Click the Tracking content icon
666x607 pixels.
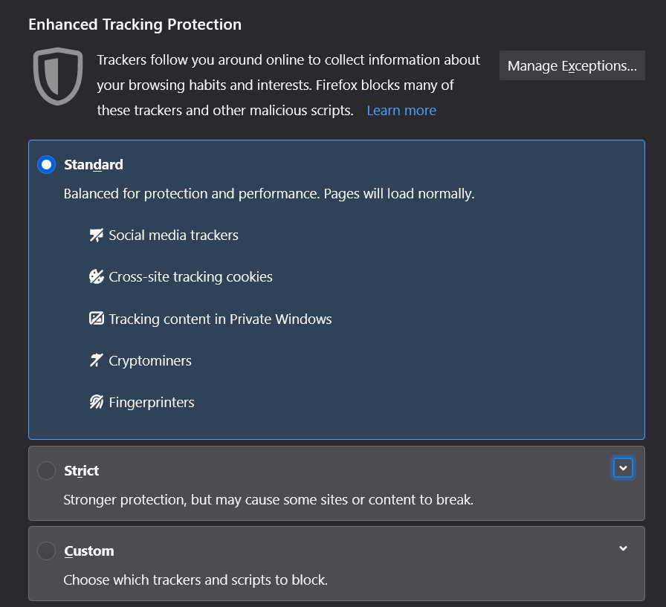pos(96,319)
